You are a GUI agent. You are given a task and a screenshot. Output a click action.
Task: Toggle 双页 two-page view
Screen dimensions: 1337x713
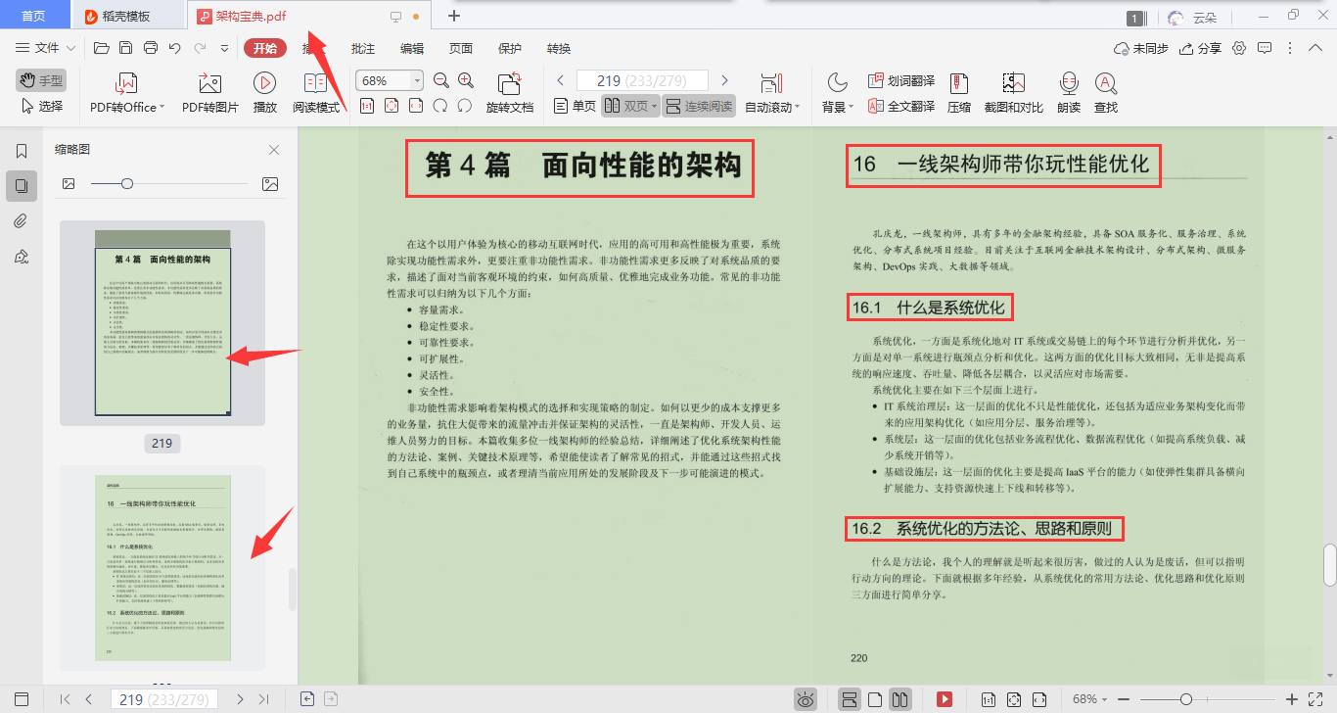pos(630,106)
